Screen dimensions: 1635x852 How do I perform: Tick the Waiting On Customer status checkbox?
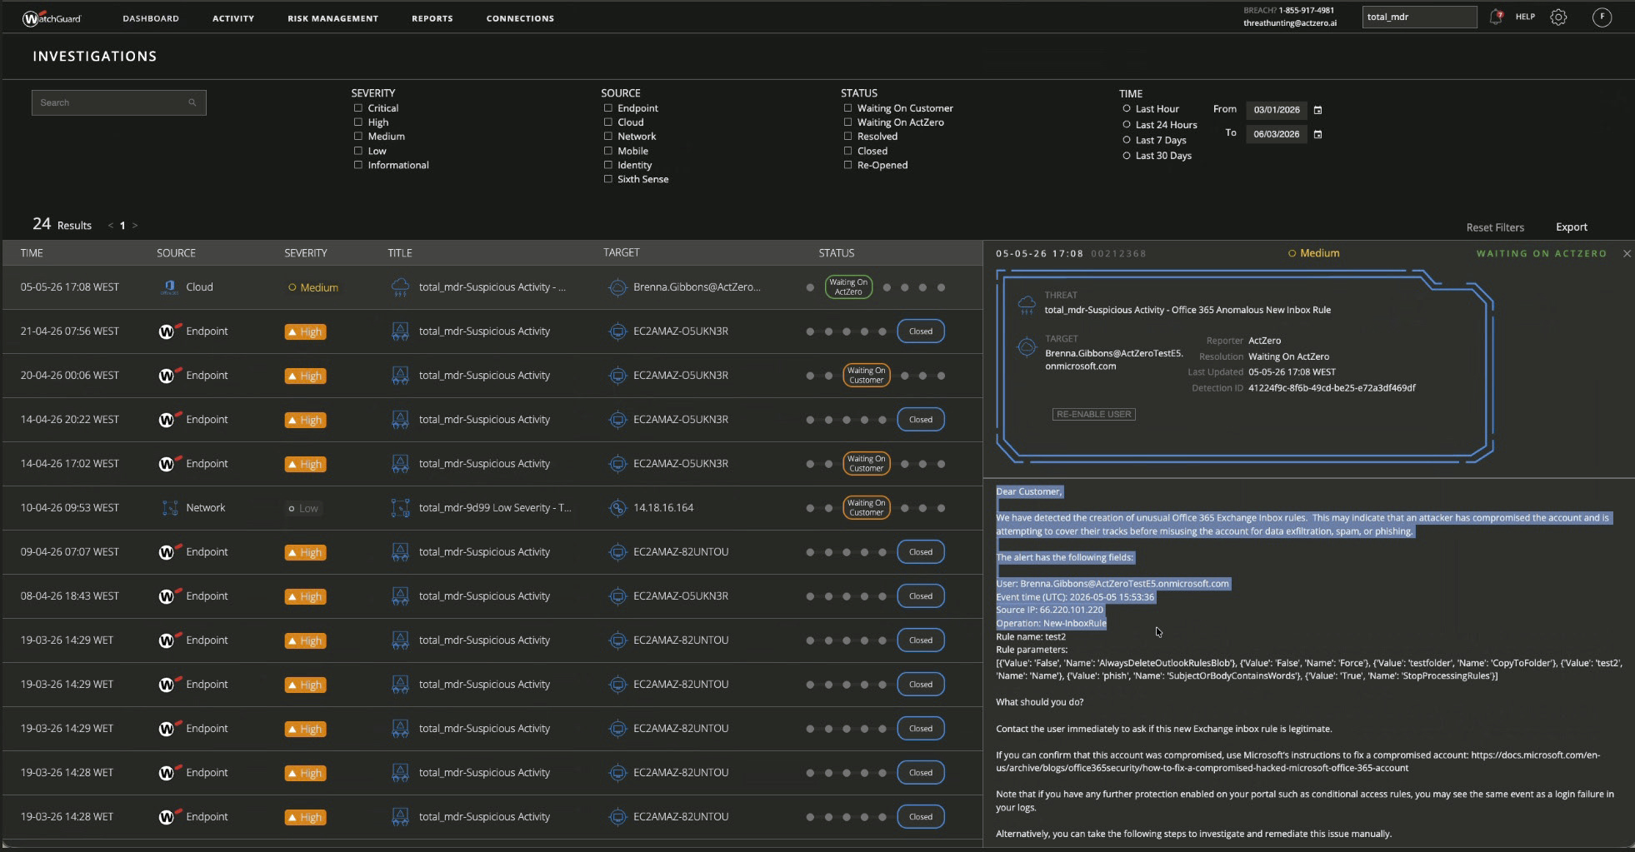coord(848,108)
